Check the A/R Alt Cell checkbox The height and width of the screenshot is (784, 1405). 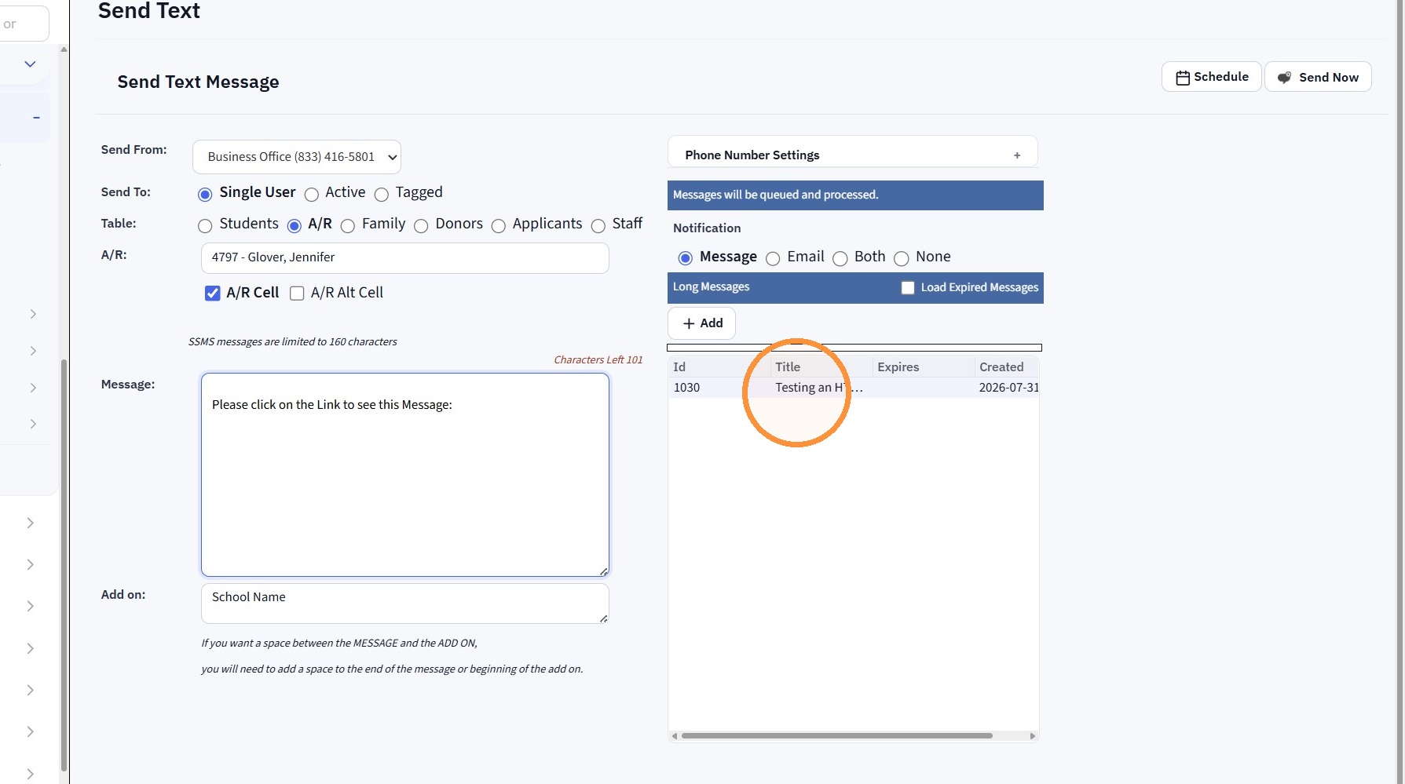click(x=297, y=293)
